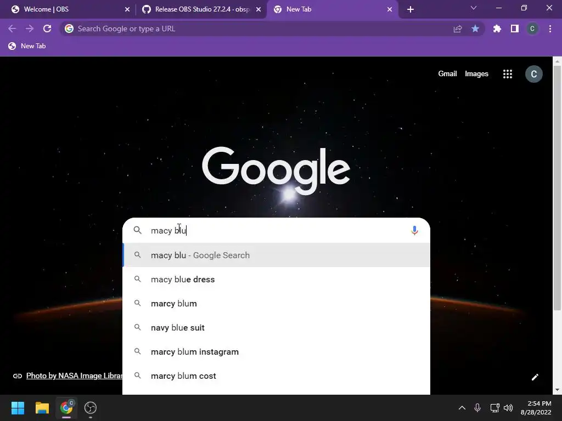Customize this page with the pencil icon
This screenshot has width=562, height=421.
click(x=535, y=377)
